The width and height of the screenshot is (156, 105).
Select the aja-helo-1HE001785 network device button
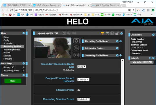[x=142, y=62]
